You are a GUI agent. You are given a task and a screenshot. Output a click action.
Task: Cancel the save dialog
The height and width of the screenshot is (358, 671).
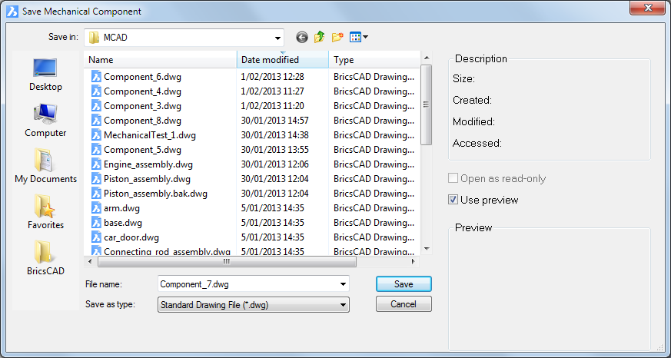click(x=404, y=304)
